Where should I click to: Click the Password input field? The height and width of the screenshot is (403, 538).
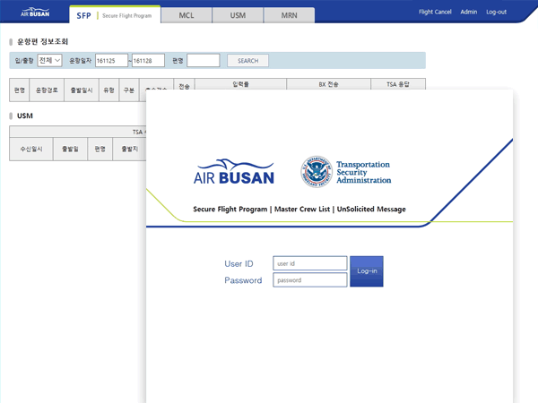pyautogui.click(x=310, y=280)
